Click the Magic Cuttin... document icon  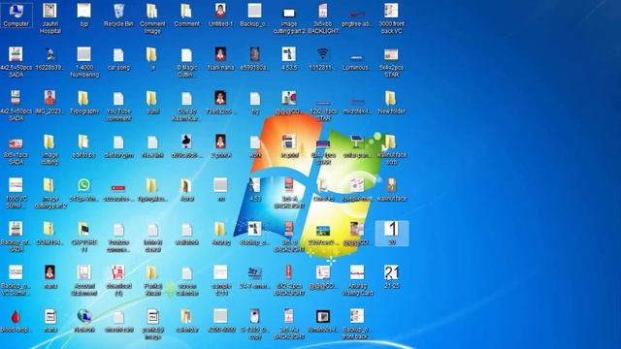click(186, 62)
